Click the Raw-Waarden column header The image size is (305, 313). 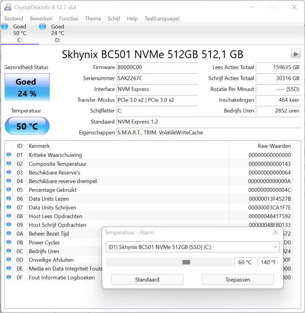coord(261,146)
